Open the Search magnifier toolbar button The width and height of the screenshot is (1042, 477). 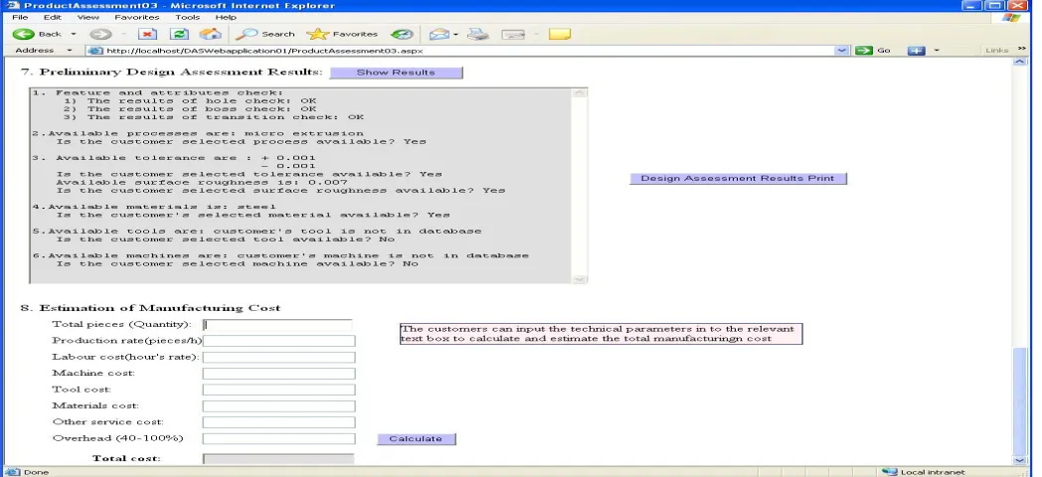point(264,34)
